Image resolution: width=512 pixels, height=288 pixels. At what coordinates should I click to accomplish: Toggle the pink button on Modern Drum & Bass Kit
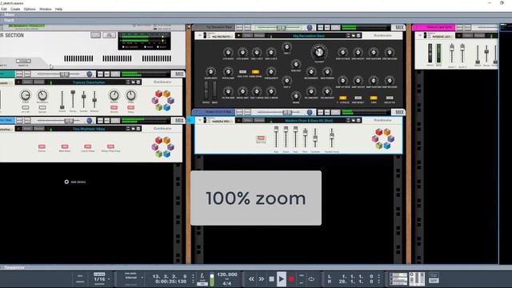pyautogui.click(x=261, y=138)
